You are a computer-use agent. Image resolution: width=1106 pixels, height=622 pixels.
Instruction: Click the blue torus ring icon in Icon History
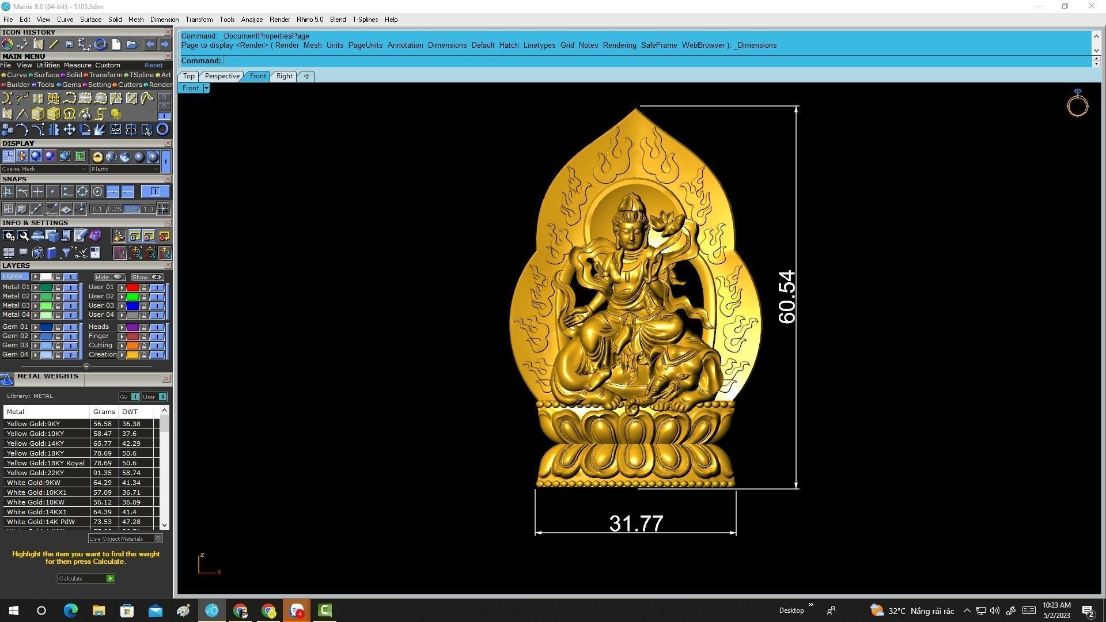pyautogui.click(x=100, y=44)
